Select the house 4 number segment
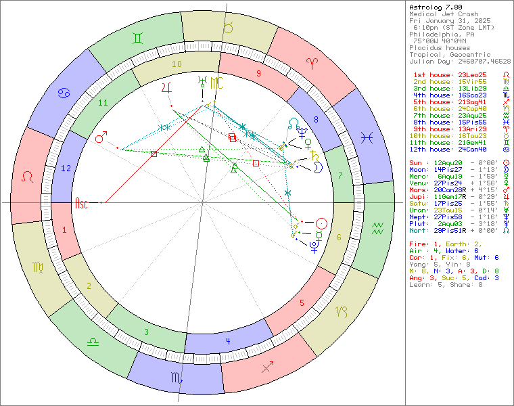Screen dimensions: 514x406 pyautogui.click(x=229, y=342)
